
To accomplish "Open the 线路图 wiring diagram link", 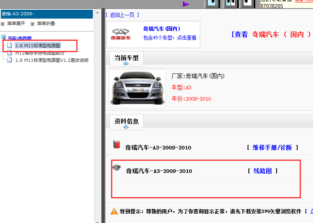I will point(263,171).
